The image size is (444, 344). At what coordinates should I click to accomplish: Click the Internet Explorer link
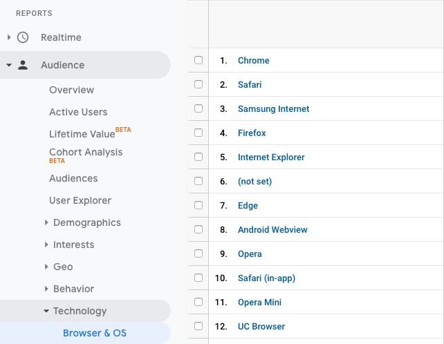(x=271, y=157)
